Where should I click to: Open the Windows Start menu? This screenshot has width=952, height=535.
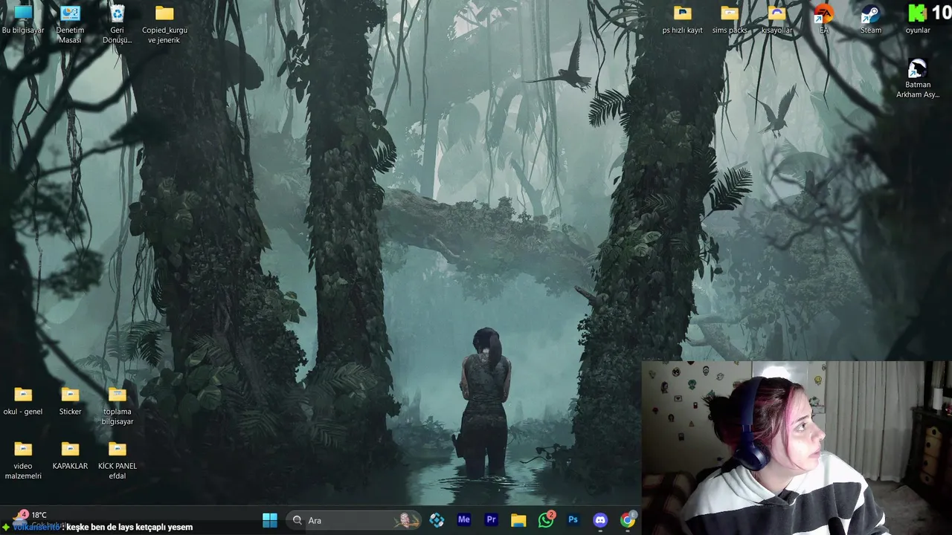point(270,520)
